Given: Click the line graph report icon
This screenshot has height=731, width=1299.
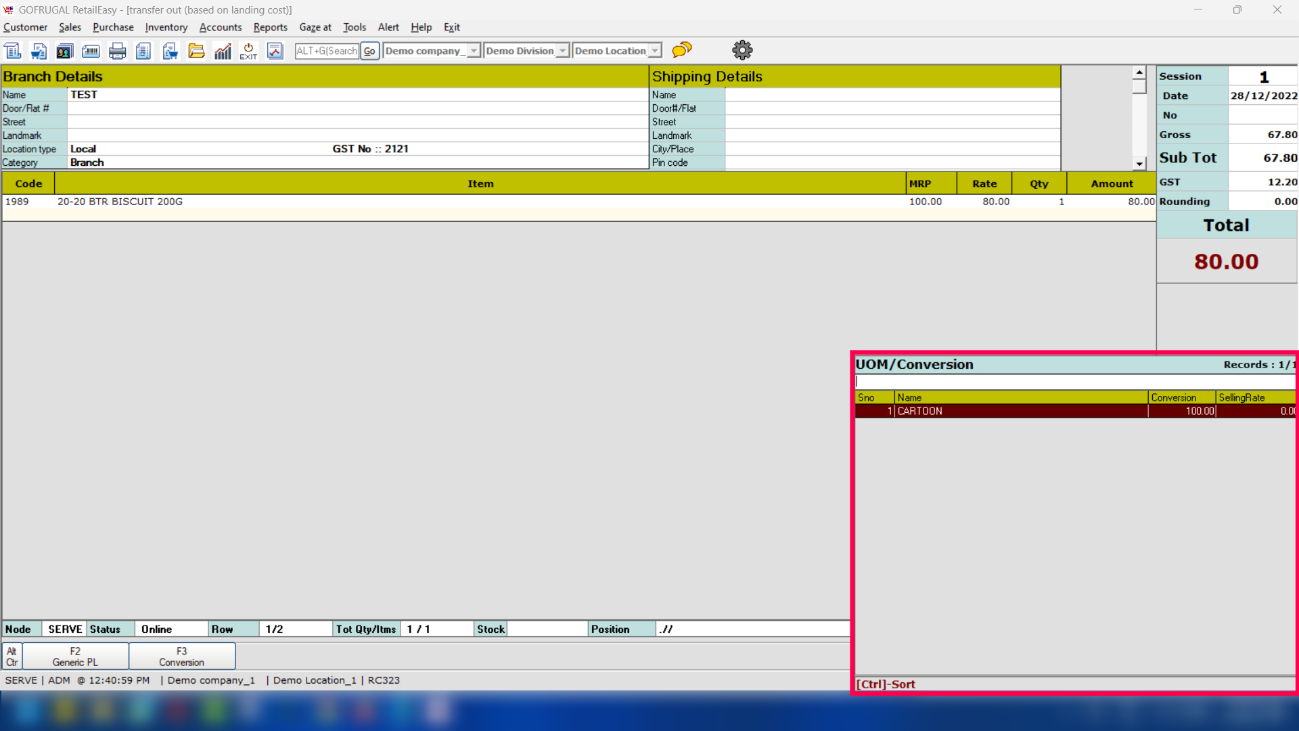Looking at the screenshot, I should (x=275, y=51).
